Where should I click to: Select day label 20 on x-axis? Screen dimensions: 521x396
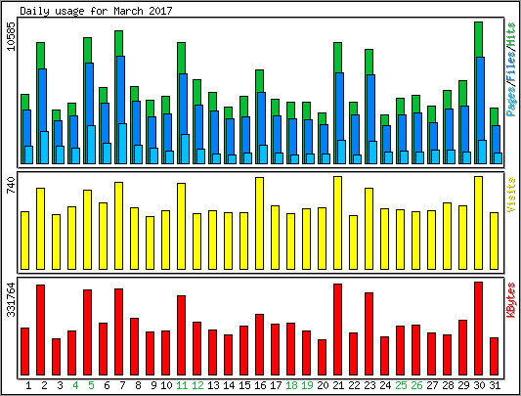tap(323, 385)
